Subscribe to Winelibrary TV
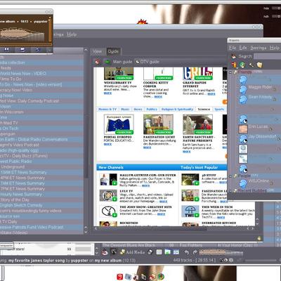The width and height of the screenshot is (281, 281). coord(124,78)
